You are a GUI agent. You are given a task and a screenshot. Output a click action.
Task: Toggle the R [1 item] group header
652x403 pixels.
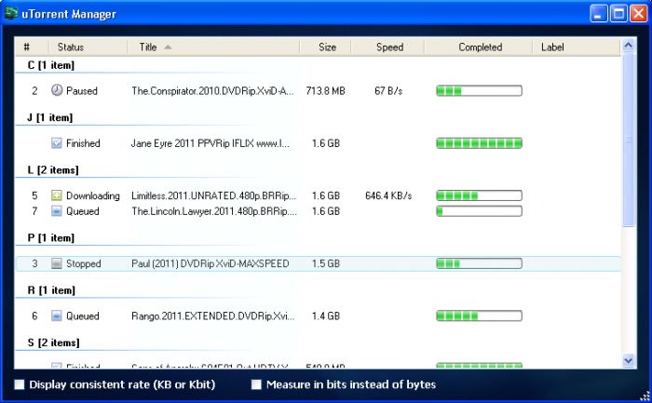(x=51, y=290)
